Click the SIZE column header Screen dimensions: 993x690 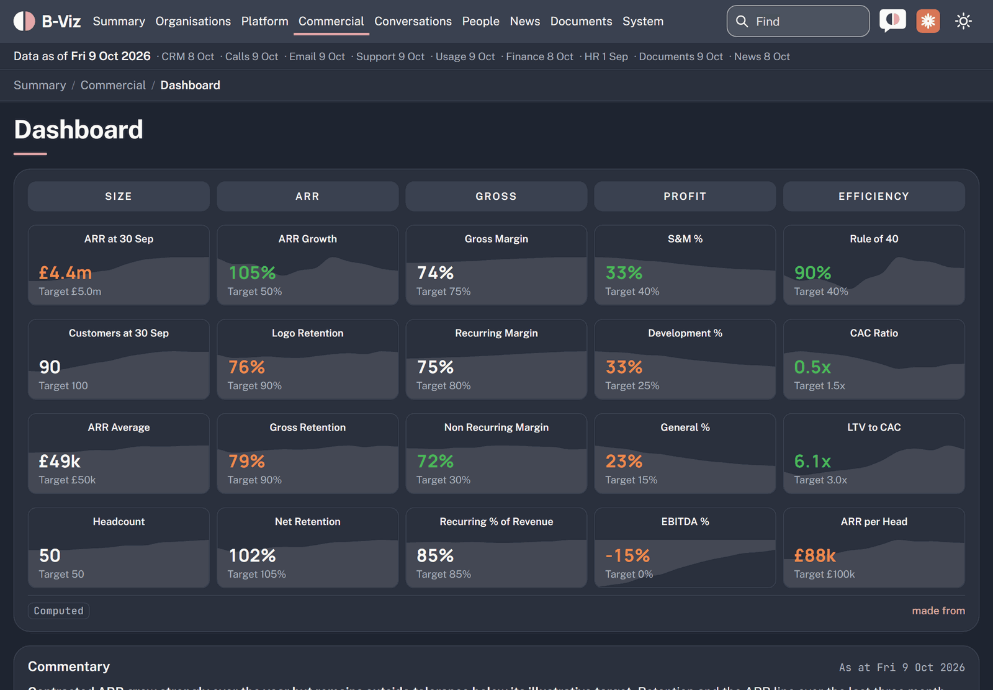[119, 196]
